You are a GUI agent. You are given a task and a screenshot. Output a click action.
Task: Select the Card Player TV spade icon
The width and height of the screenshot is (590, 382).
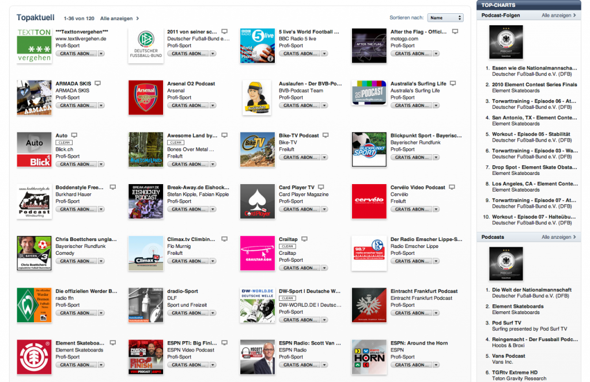pyautogui.click(x=257, y=201)
